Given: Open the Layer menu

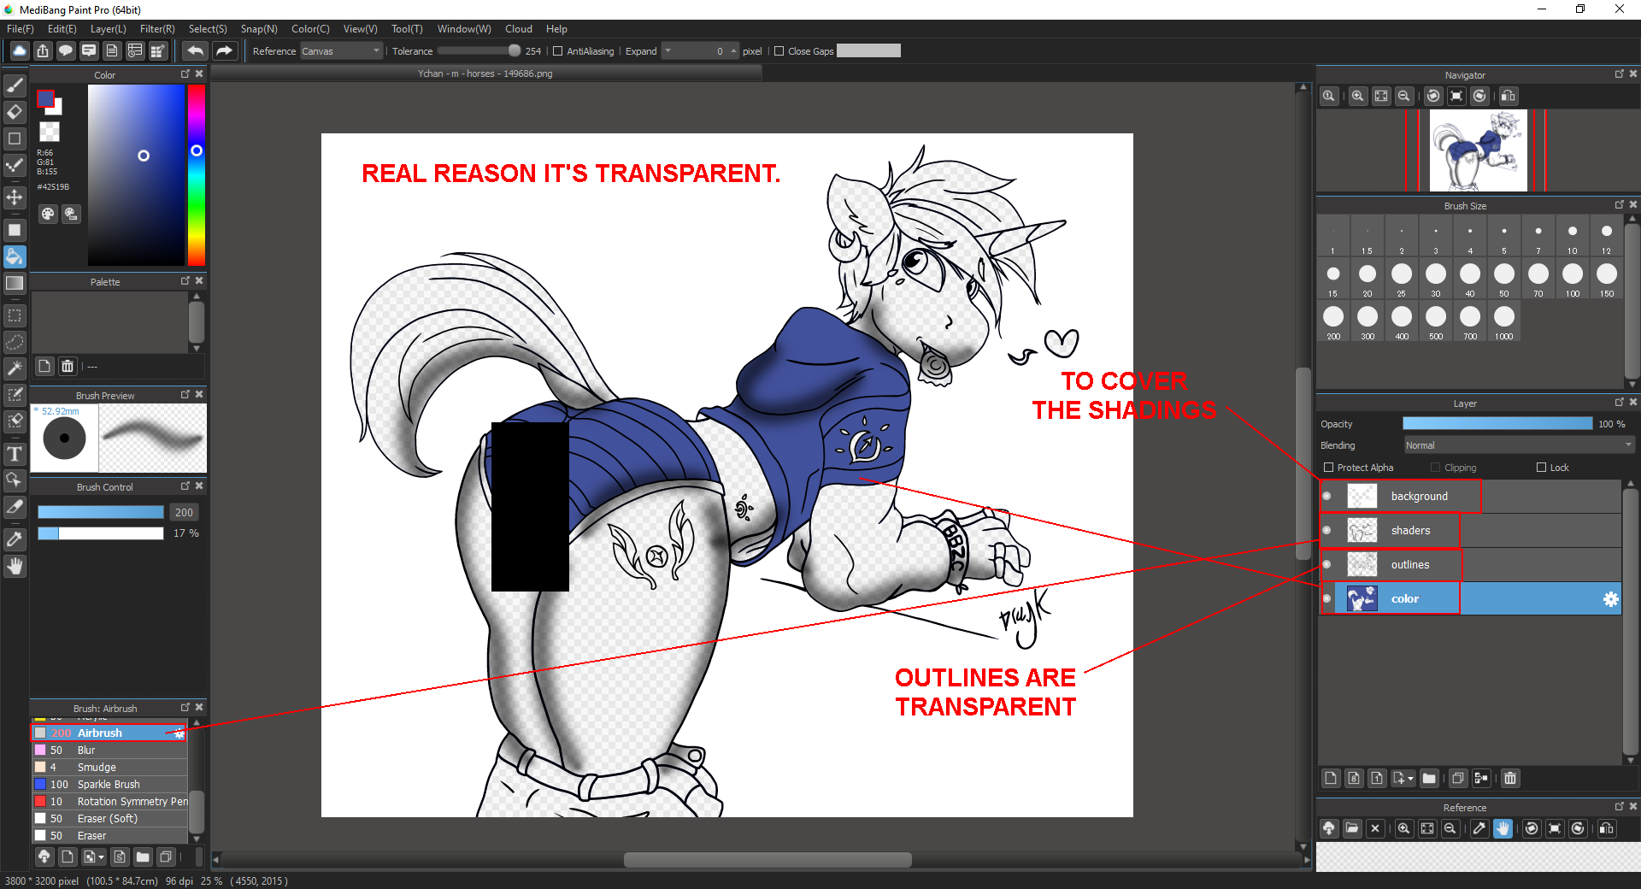Looking at the screenshot, I should tap(109, 29).
